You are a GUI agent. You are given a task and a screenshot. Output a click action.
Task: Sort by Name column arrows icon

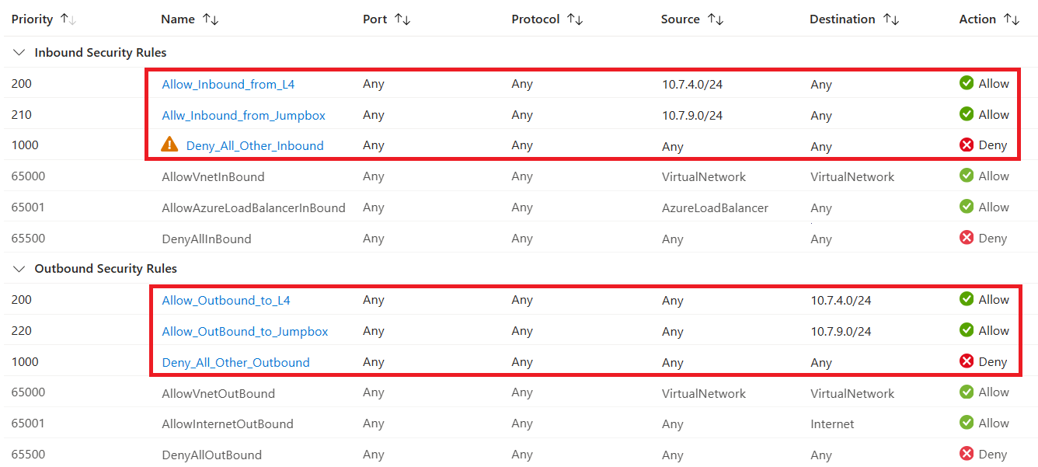(x=211, y=19)
